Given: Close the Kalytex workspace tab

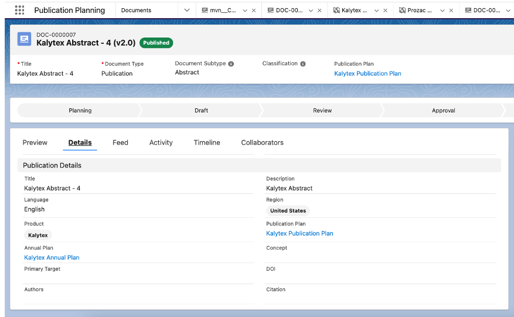Looking at the screenshot, I should (385, 11).
